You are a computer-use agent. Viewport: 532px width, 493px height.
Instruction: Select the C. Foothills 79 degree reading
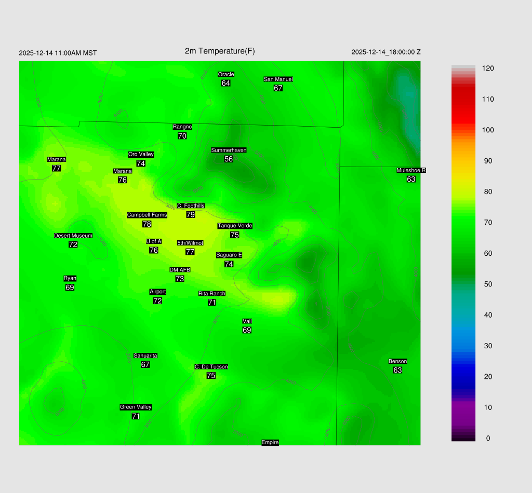point(191,214)
